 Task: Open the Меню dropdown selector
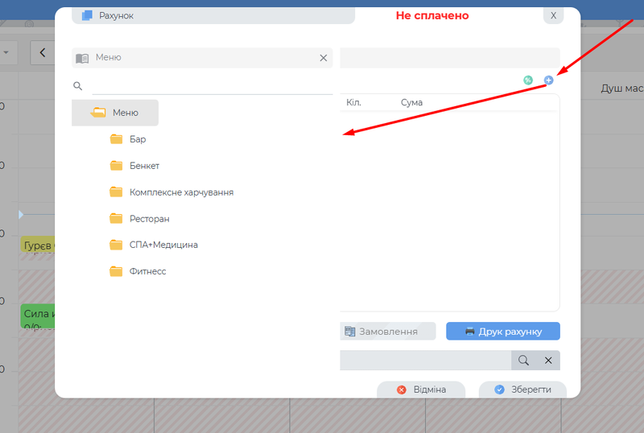click(201, 58)
